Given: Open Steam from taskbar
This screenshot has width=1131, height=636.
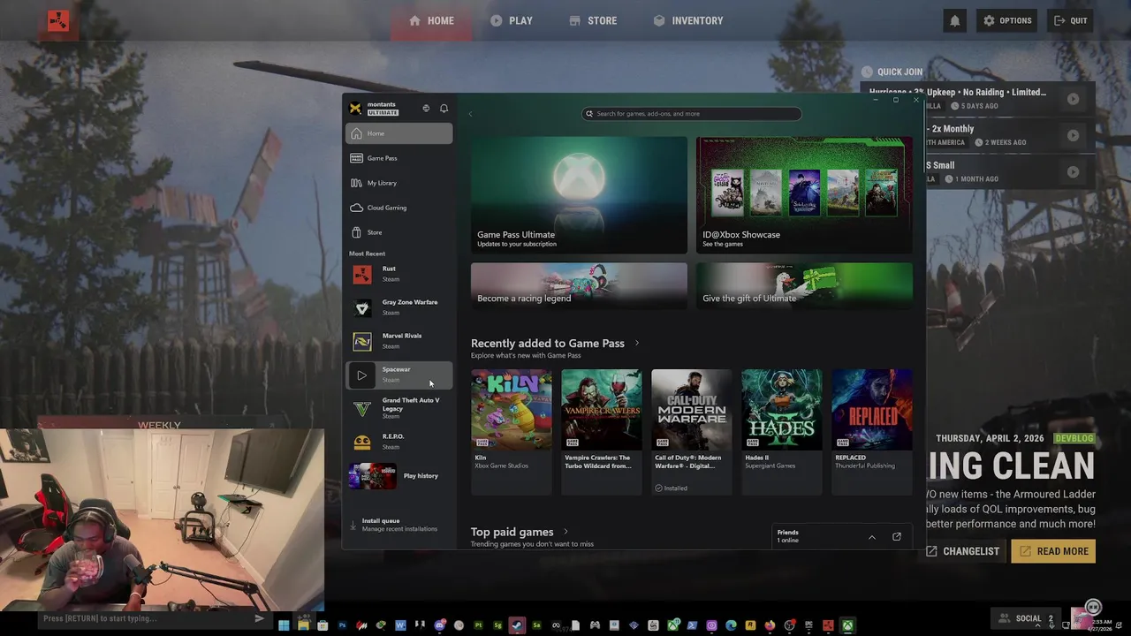Looking at the screenshot, I should coord(517,625).
